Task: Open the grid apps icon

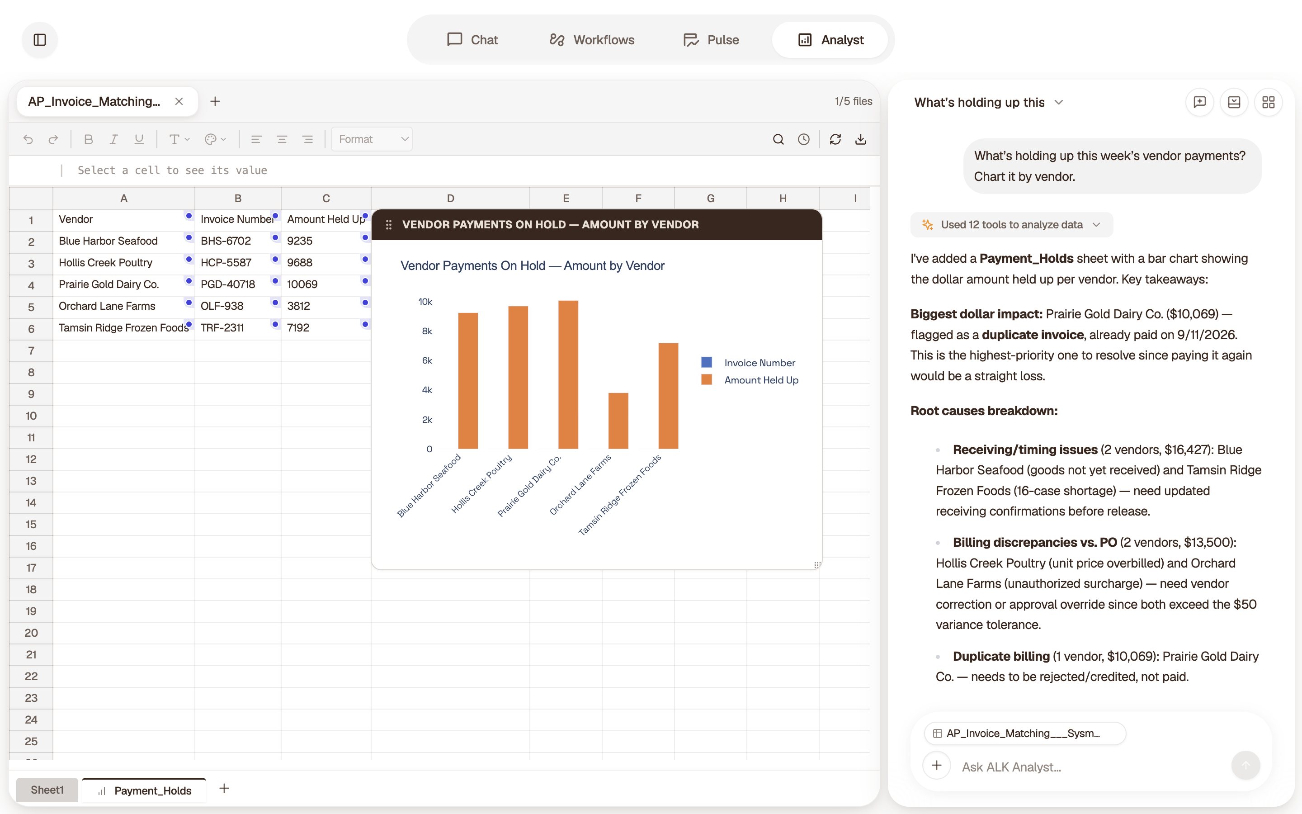Action: click(1269, 102)
